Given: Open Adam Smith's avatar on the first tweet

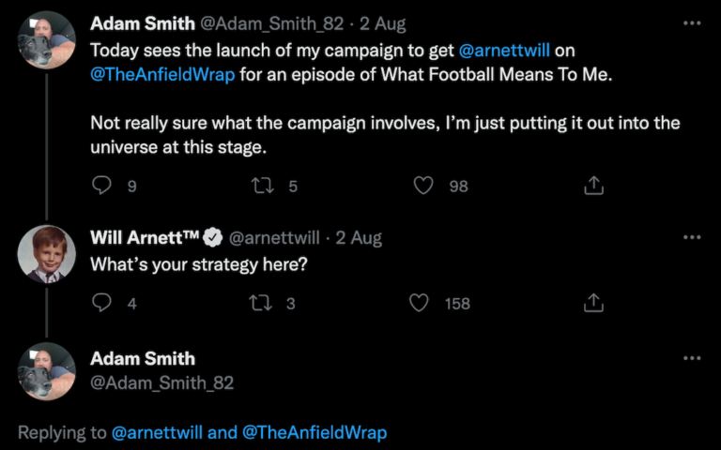Looking at the screenshot, I should (47, 39).
